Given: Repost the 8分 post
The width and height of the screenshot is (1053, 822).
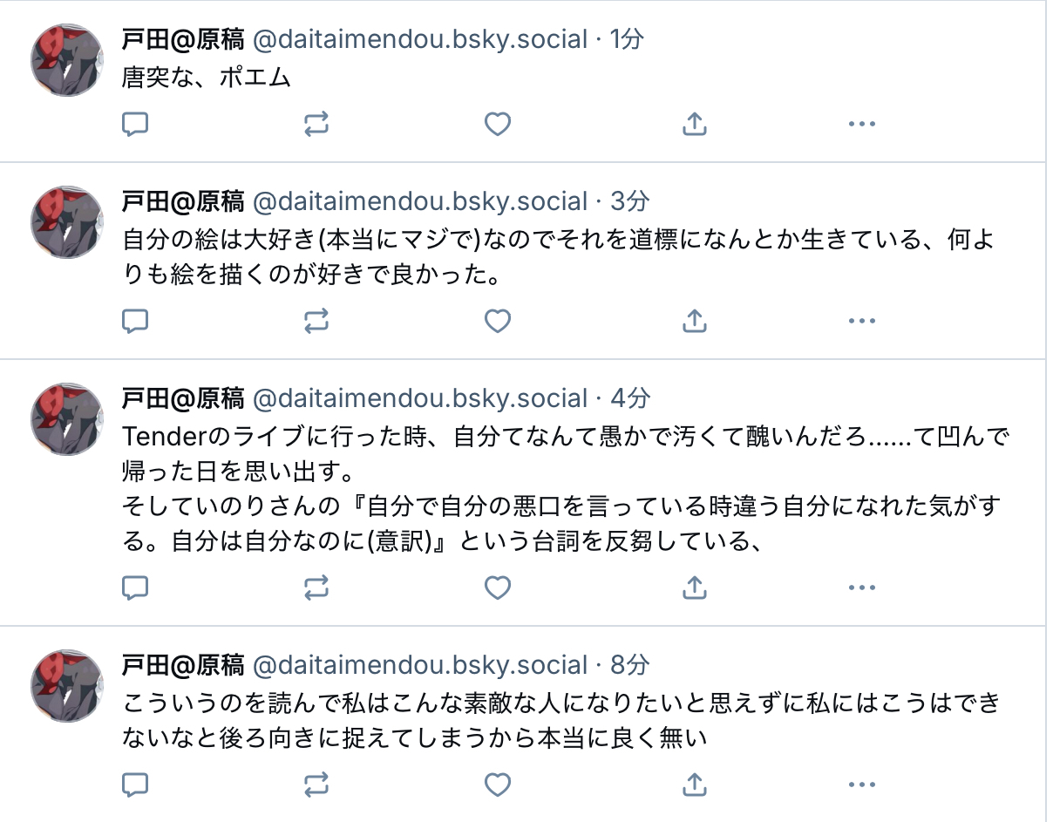Looking at the screenshot, I should [x=316, y=785].
